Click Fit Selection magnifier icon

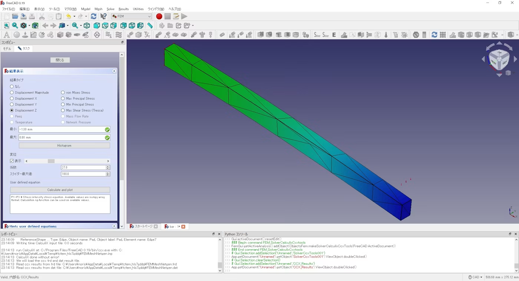(15, 26)
